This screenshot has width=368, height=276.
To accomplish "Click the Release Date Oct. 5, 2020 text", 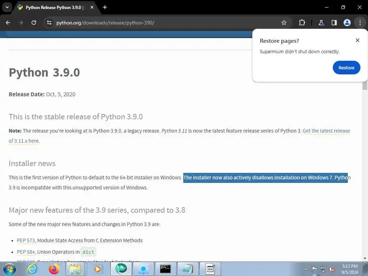I will click(42, 95).
